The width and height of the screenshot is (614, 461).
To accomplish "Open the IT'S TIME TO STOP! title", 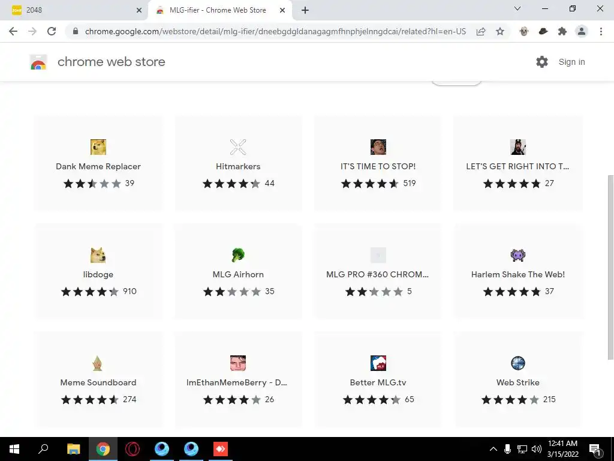I will click(378, 166).
